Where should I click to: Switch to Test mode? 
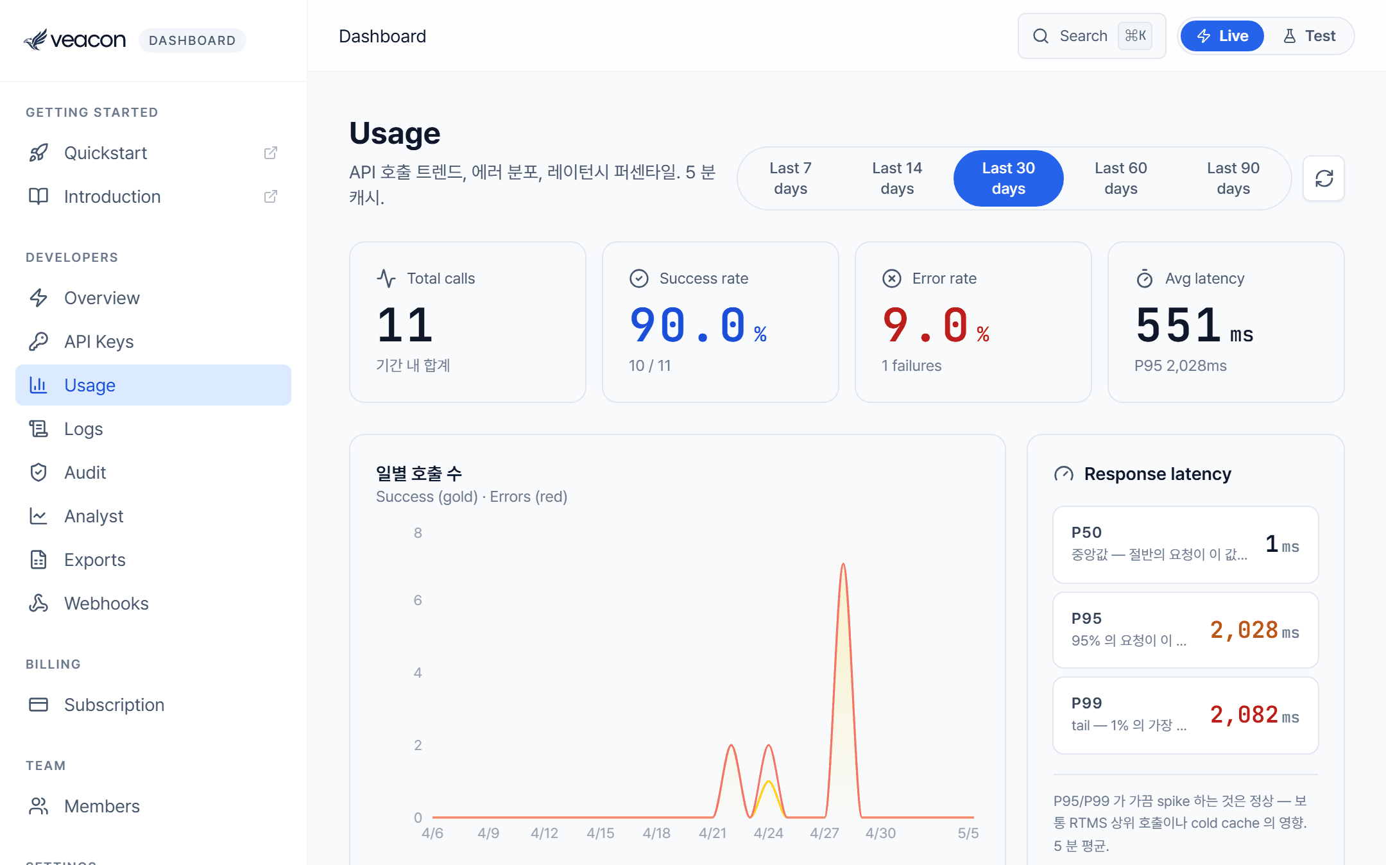pyautogui.click(x=1309, y=36)
